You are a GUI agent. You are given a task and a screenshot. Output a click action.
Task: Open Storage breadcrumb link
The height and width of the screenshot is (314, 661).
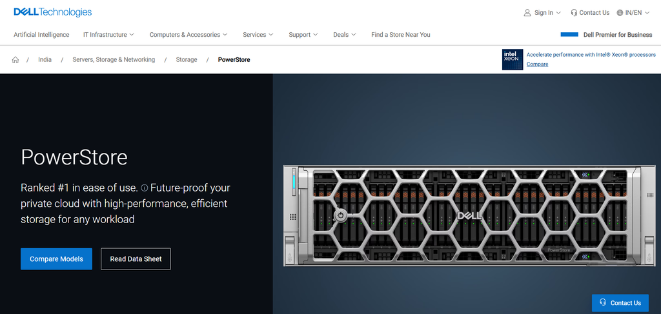click(187, 60)
